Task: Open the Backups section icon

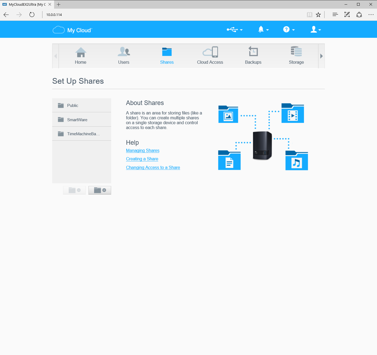Action: 253,52
